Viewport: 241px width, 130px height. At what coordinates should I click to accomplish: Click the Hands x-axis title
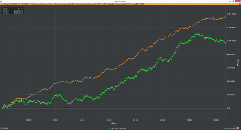coord(114,123)
